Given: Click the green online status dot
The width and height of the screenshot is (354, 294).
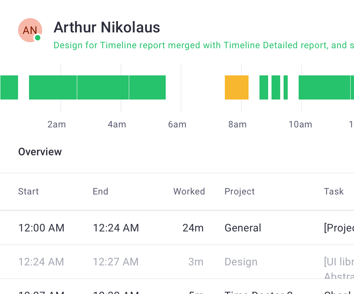Looking at the screenshot, I should [38, 38].
